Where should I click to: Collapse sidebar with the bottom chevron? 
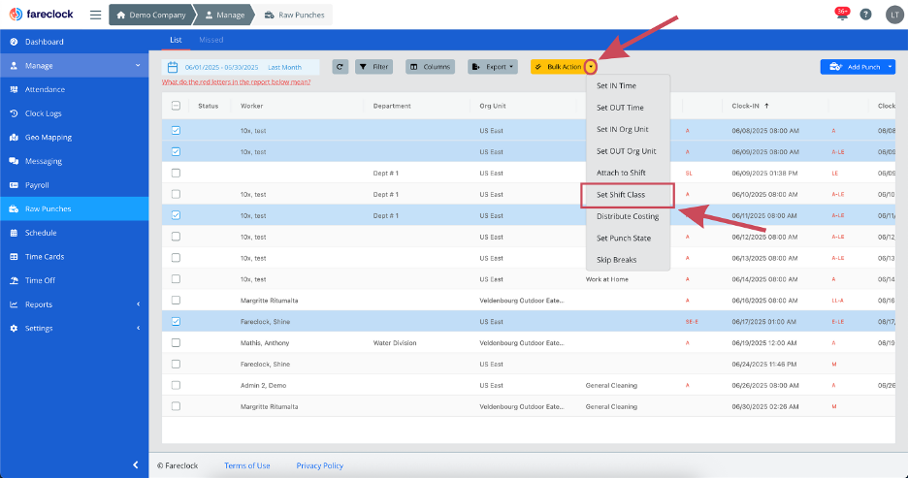coord(136,464)
